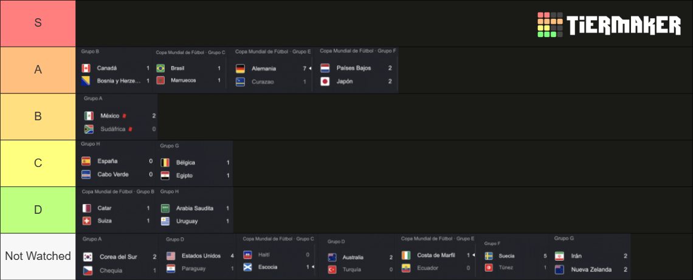
Task: Click the South Korea flag icon
Action: click(x=88, y=256)
